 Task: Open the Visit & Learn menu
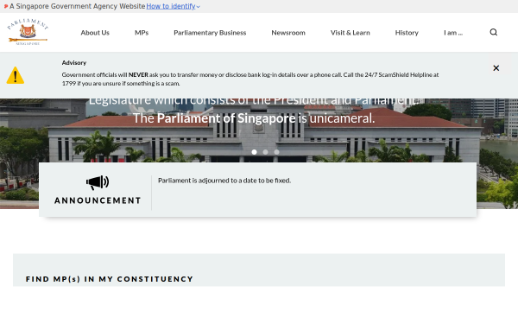pos(351,33)
